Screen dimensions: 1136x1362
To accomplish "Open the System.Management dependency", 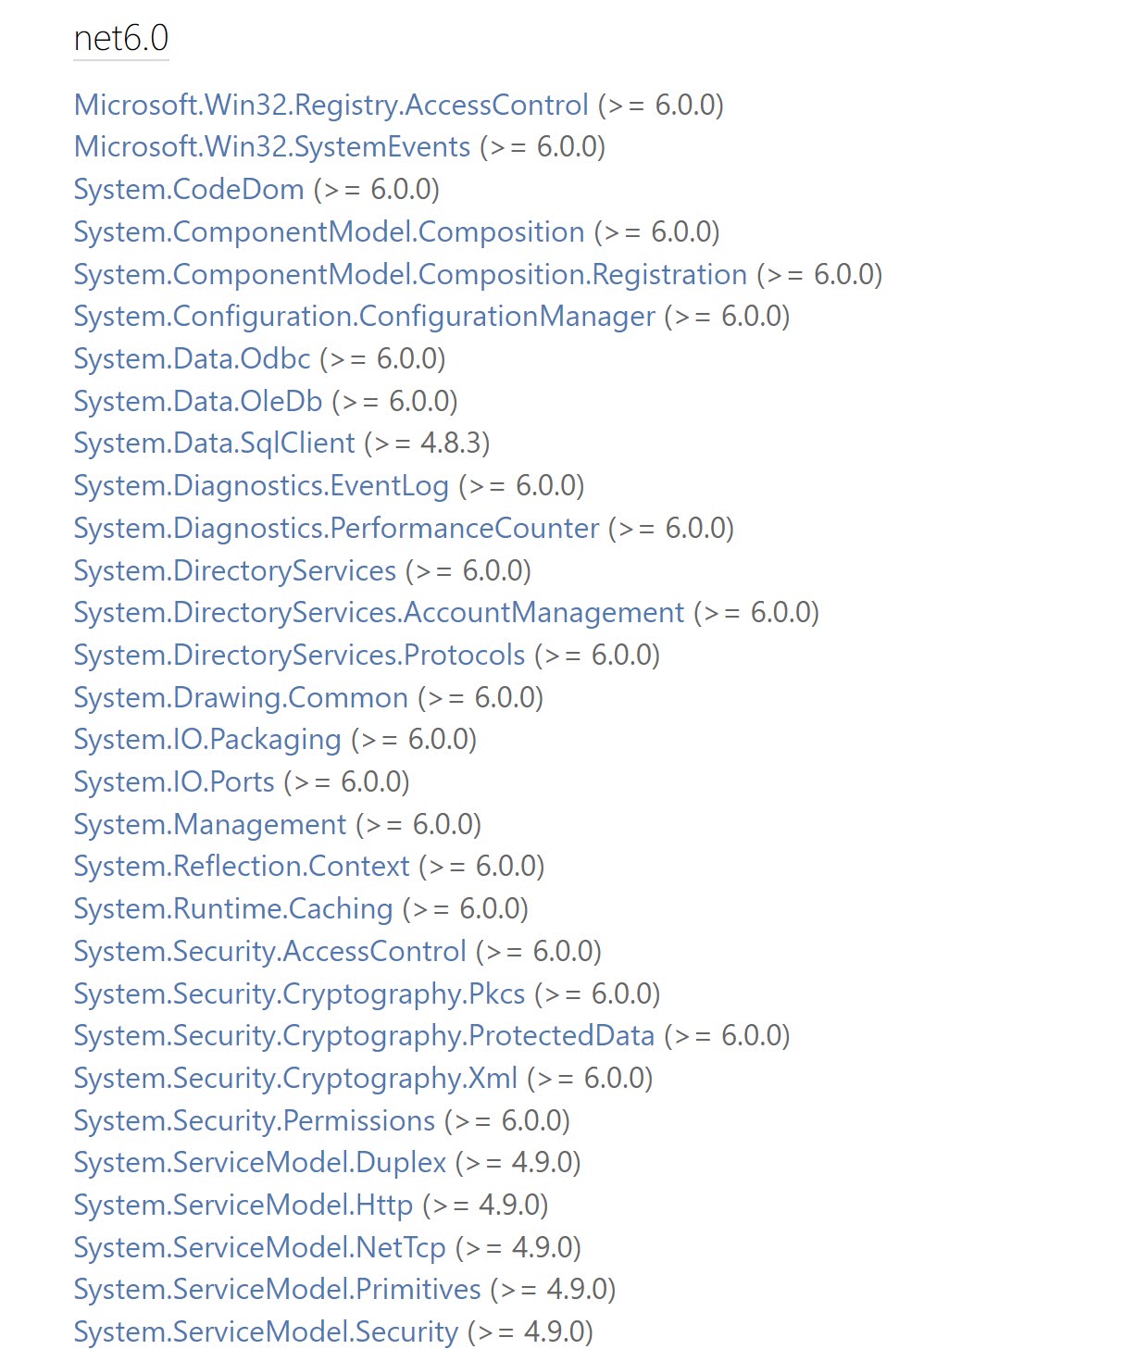I will [x=210, y=825].
